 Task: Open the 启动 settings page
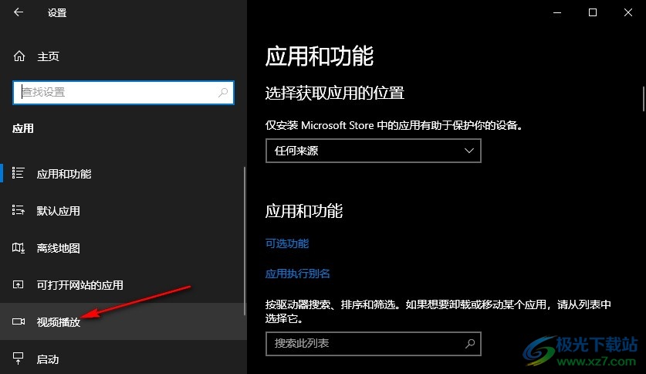pyautogui.click(x=123, y=359)
